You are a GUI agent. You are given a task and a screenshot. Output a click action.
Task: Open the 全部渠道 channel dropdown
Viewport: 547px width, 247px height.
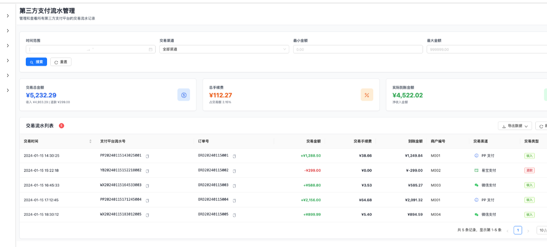[224, 49]
